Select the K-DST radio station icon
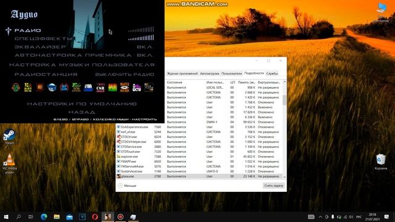 (39, 88)
